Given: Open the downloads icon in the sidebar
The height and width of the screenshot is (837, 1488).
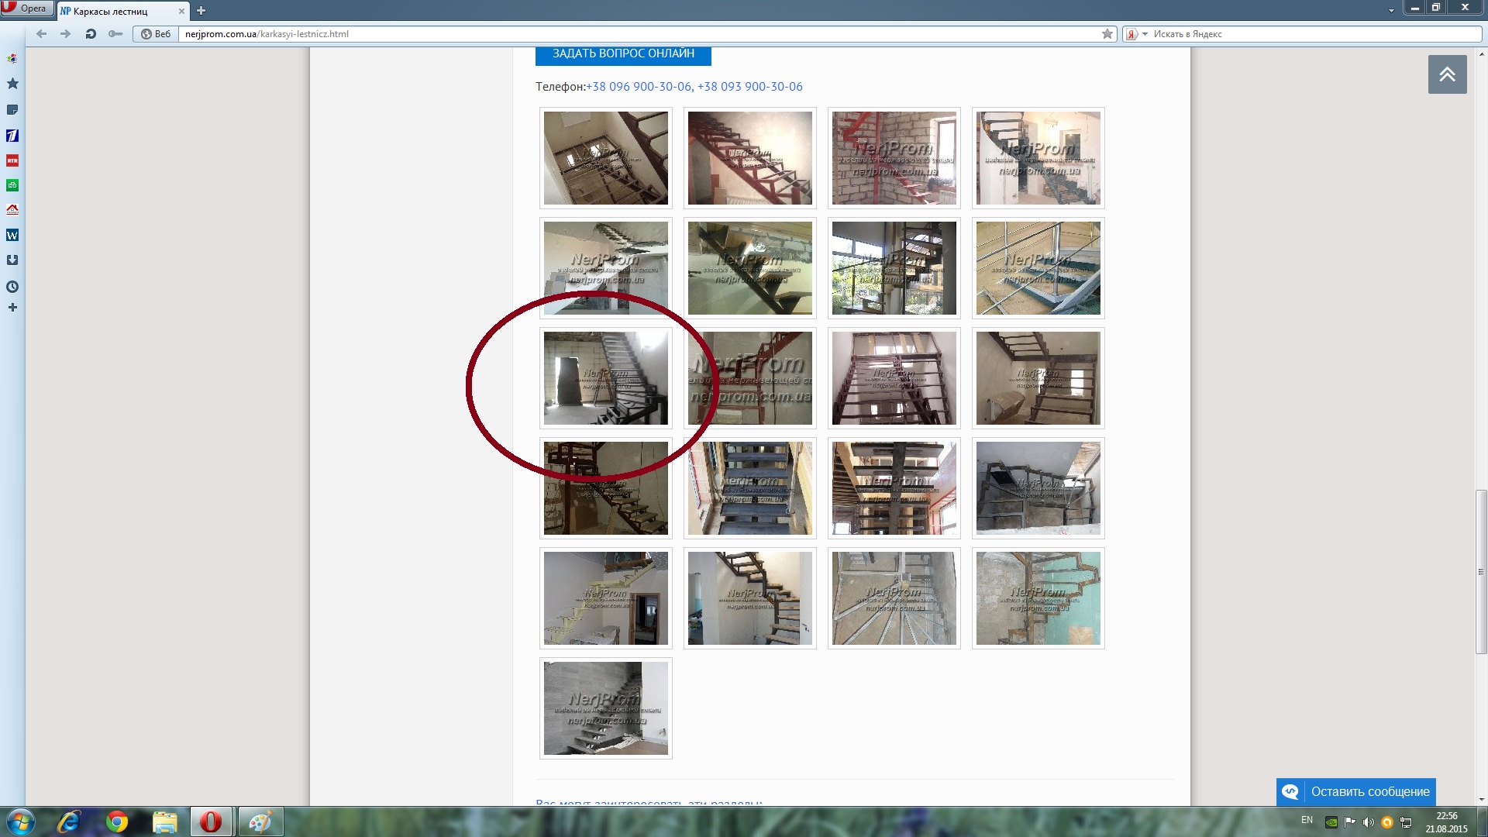Looking at the screenshot, I should pos(12,260).
